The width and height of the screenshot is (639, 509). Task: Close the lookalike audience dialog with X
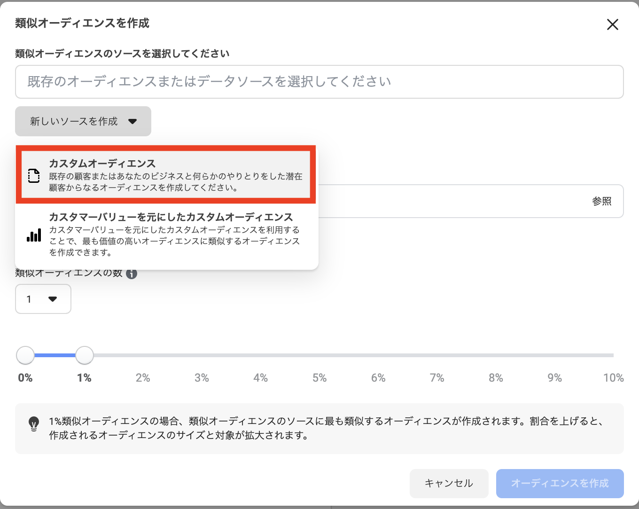[x=612, y=24]
